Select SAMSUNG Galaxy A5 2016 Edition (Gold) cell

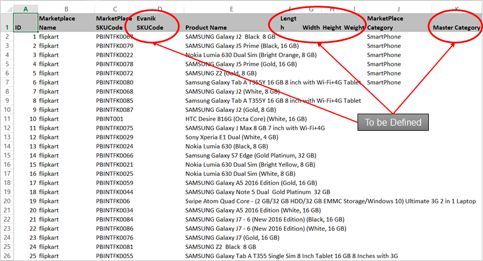[x=251, y=183]
